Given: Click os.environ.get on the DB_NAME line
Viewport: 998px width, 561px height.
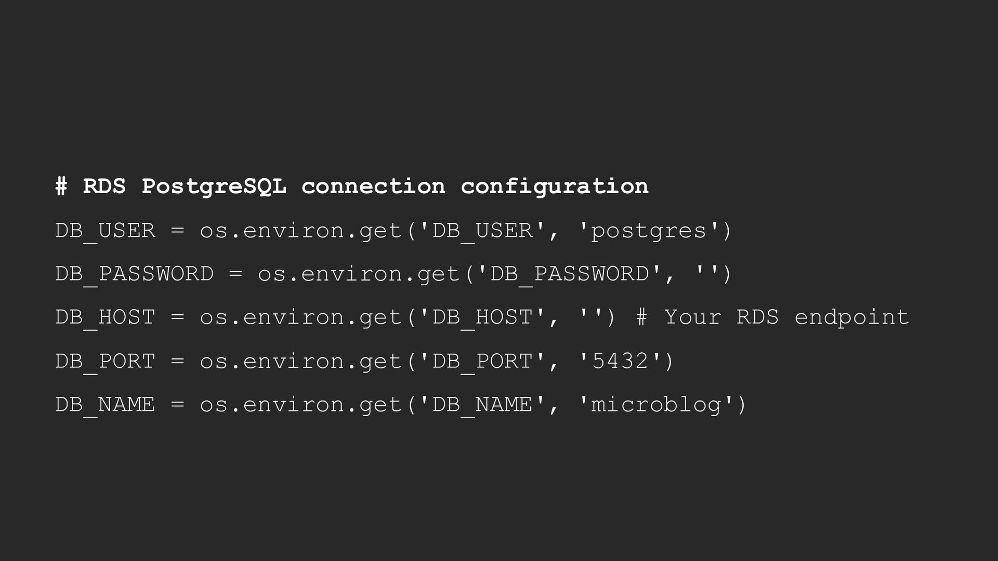Looking at the screenshot, I should (x=301, y=405).
